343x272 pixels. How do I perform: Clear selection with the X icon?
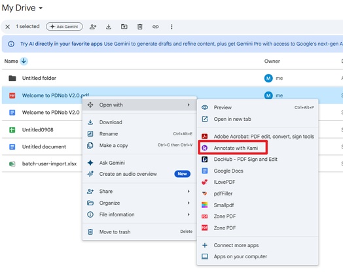pos(7,27)
